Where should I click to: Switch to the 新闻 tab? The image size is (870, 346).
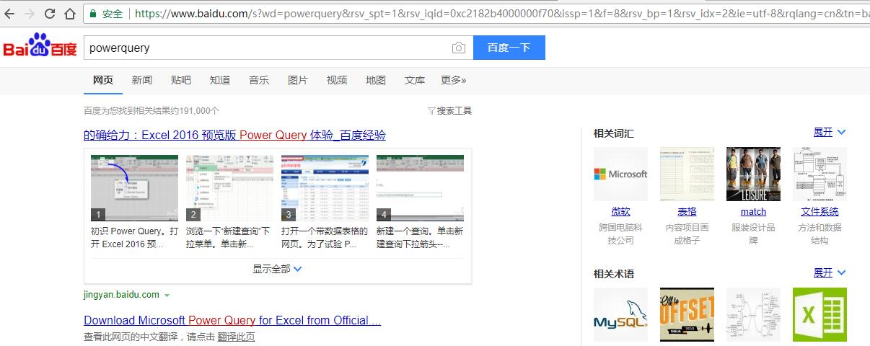point(142,80)
